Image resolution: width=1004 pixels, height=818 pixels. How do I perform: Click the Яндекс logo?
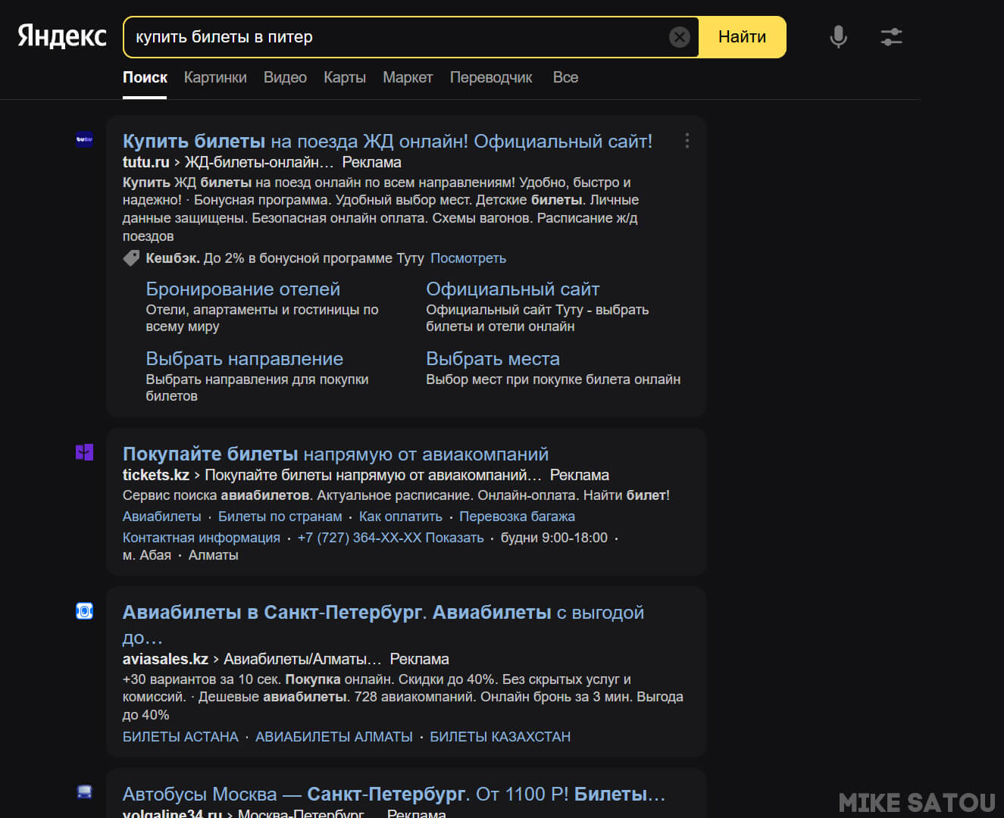[62, 36]
